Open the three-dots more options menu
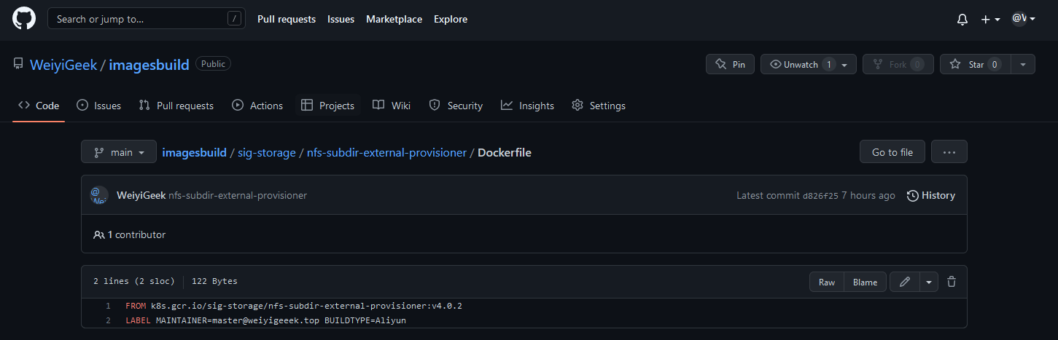This screenshot has height=340, width=1058. pos(949,152)
